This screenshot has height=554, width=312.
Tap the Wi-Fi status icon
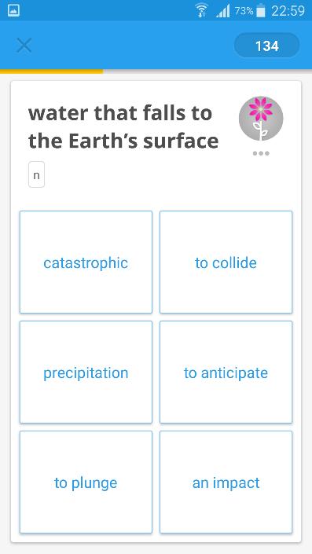(202, 10)
